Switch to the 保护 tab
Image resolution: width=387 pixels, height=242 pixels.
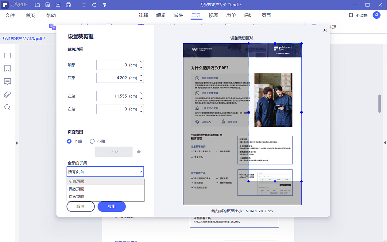coord(249,15)
